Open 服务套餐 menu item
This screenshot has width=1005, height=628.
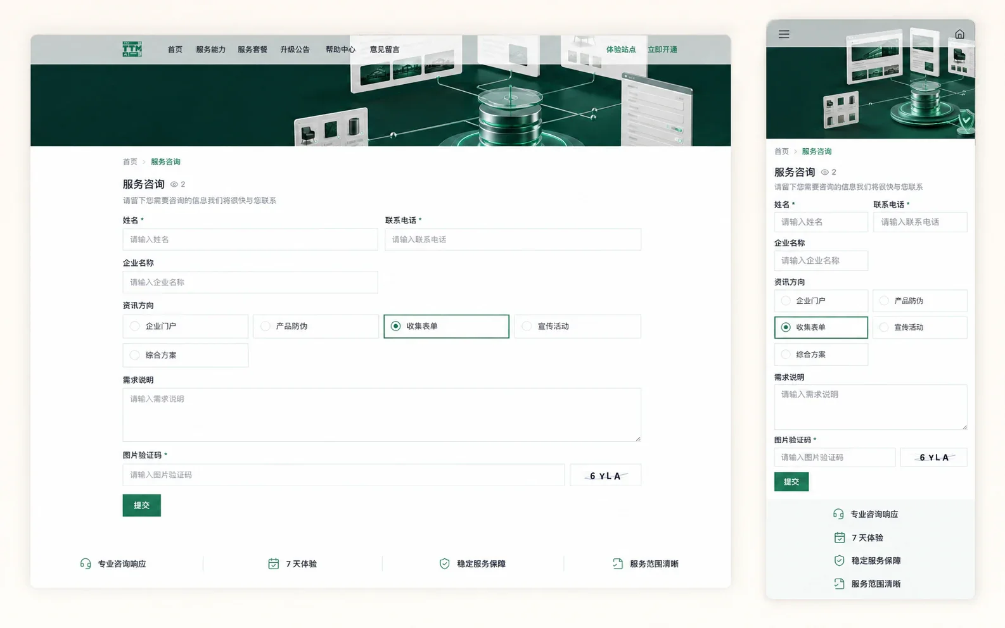(252, 49)
